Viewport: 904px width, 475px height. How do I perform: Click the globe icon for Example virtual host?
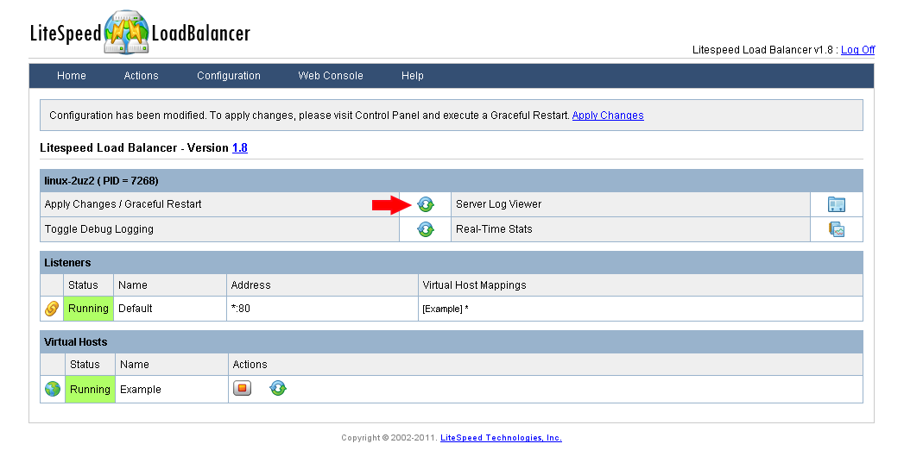53,389
